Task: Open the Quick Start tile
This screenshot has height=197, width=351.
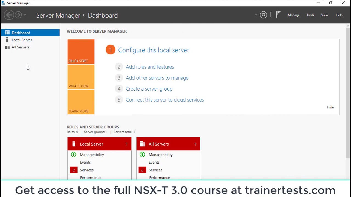Action: tap(81, 52)
